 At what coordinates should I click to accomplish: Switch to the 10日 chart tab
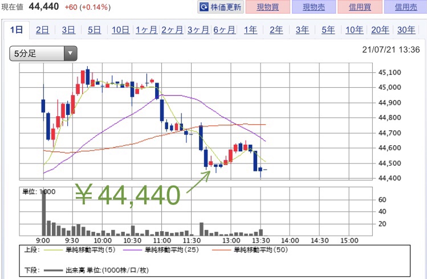pyautogui.click(x=121, y=30)
